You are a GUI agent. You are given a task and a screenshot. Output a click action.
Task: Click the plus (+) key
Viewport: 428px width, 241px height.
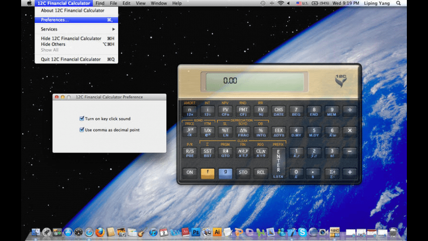coord(350,173)
